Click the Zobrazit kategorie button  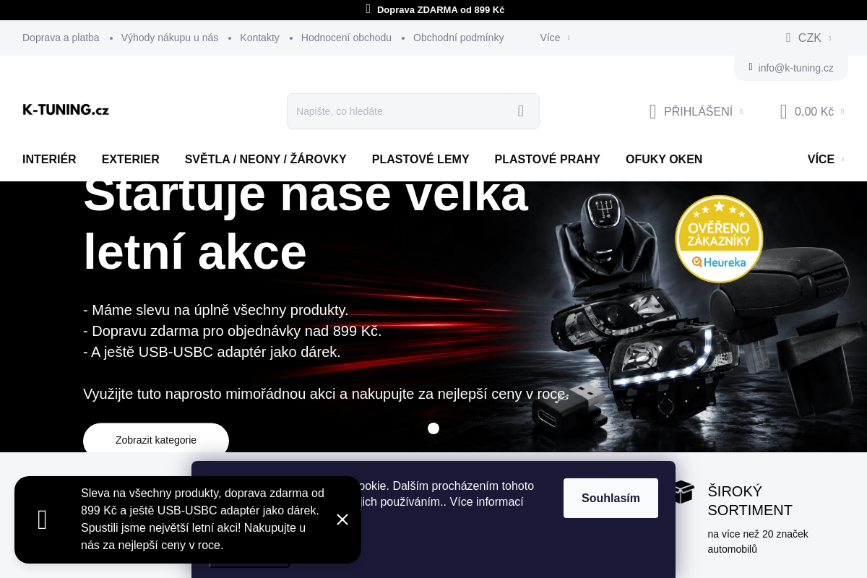coord(156,440)
